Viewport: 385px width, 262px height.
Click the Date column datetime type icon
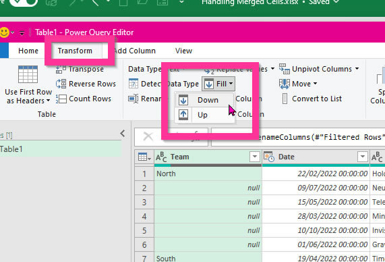click(x=269, y=157)
